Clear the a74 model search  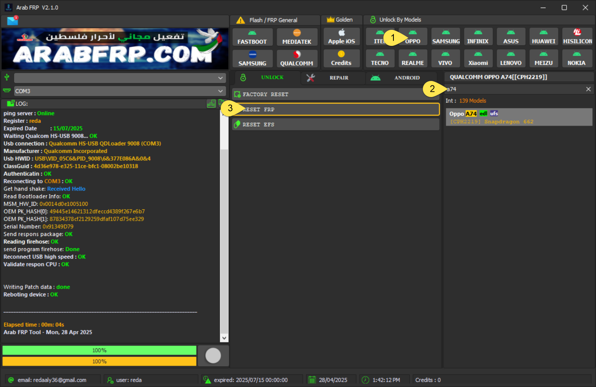click(x=588, y=89)
